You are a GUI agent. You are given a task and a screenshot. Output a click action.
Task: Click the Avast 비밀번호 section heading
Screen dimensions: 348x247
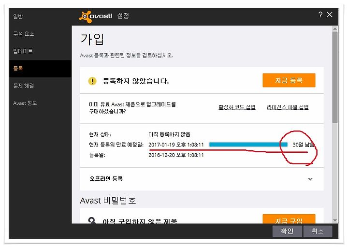point(108,201)
